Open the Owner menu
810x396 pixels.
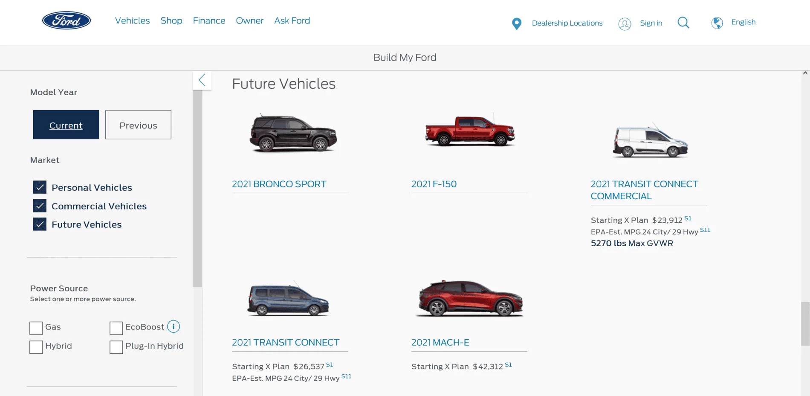(x=250, y=20)
